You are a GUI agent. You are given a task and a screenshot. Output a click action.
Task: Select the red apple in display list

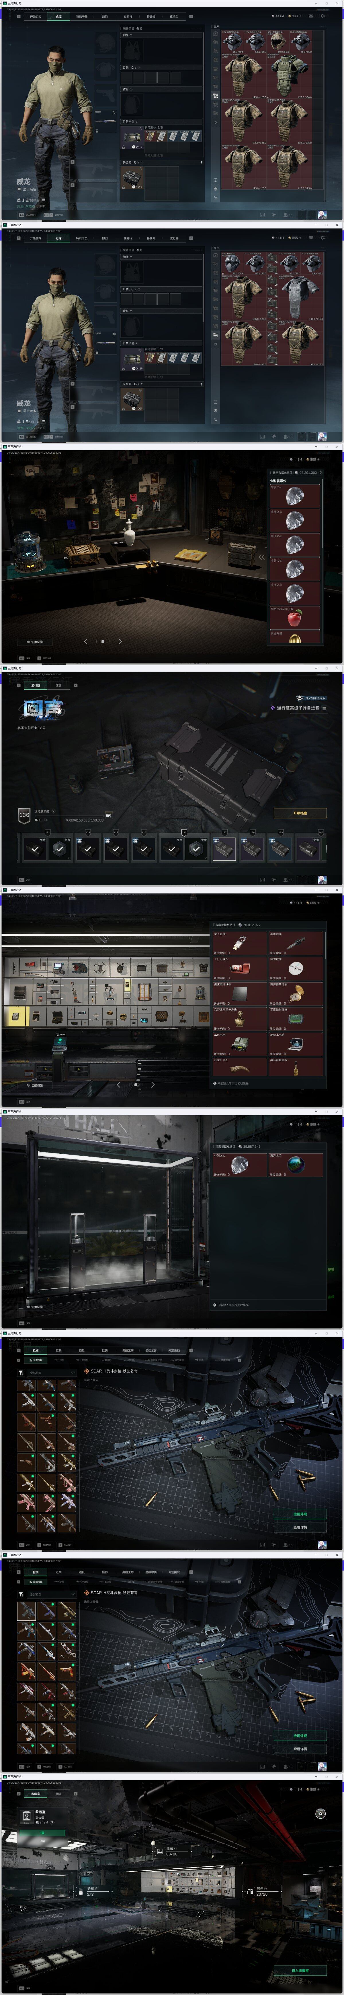click(x=294, y=617)
